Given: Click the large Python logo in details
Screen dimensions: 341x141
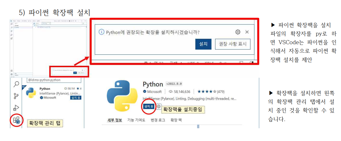Looking at the screenshot, I should coord(122,96).
